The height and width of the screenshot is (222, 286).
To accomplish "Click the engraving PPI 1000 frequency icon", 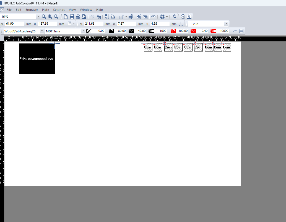I will point(152,31).
